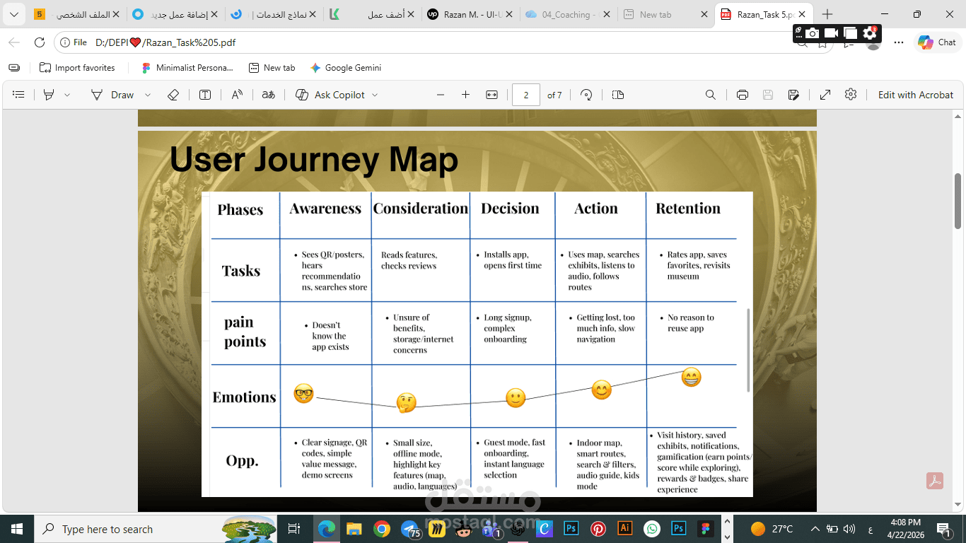
Task: Open the Windows Start menu
Action: tap(17, 529)
